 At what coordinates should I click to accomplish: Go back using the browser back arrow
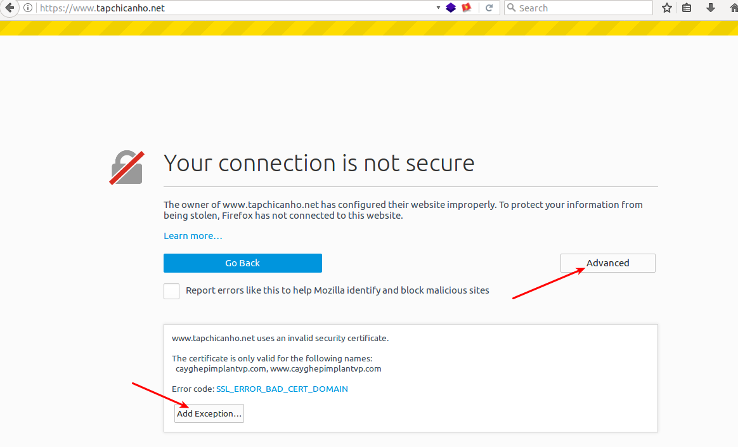[10, 8]
